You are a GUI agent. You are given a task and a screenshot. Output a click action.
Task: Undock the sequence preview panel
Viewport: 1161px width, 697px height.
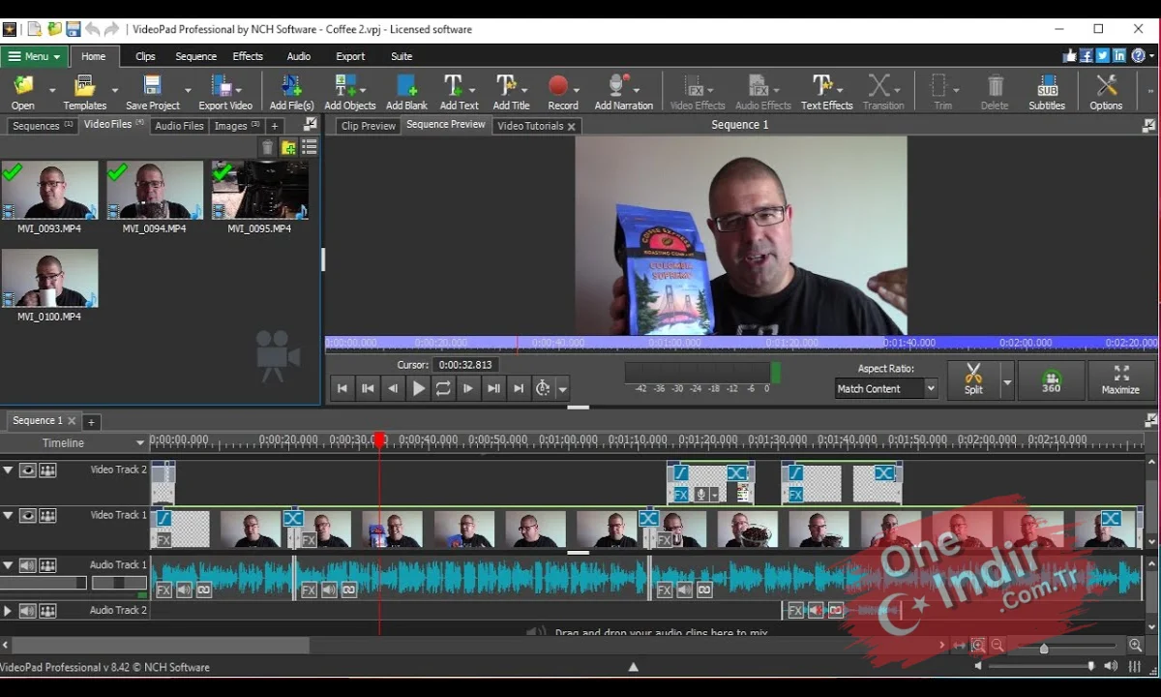tap(1148, 125)
